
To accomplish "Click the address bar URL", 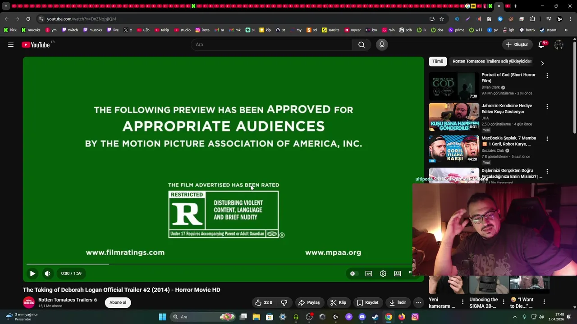I will [82, 19].
